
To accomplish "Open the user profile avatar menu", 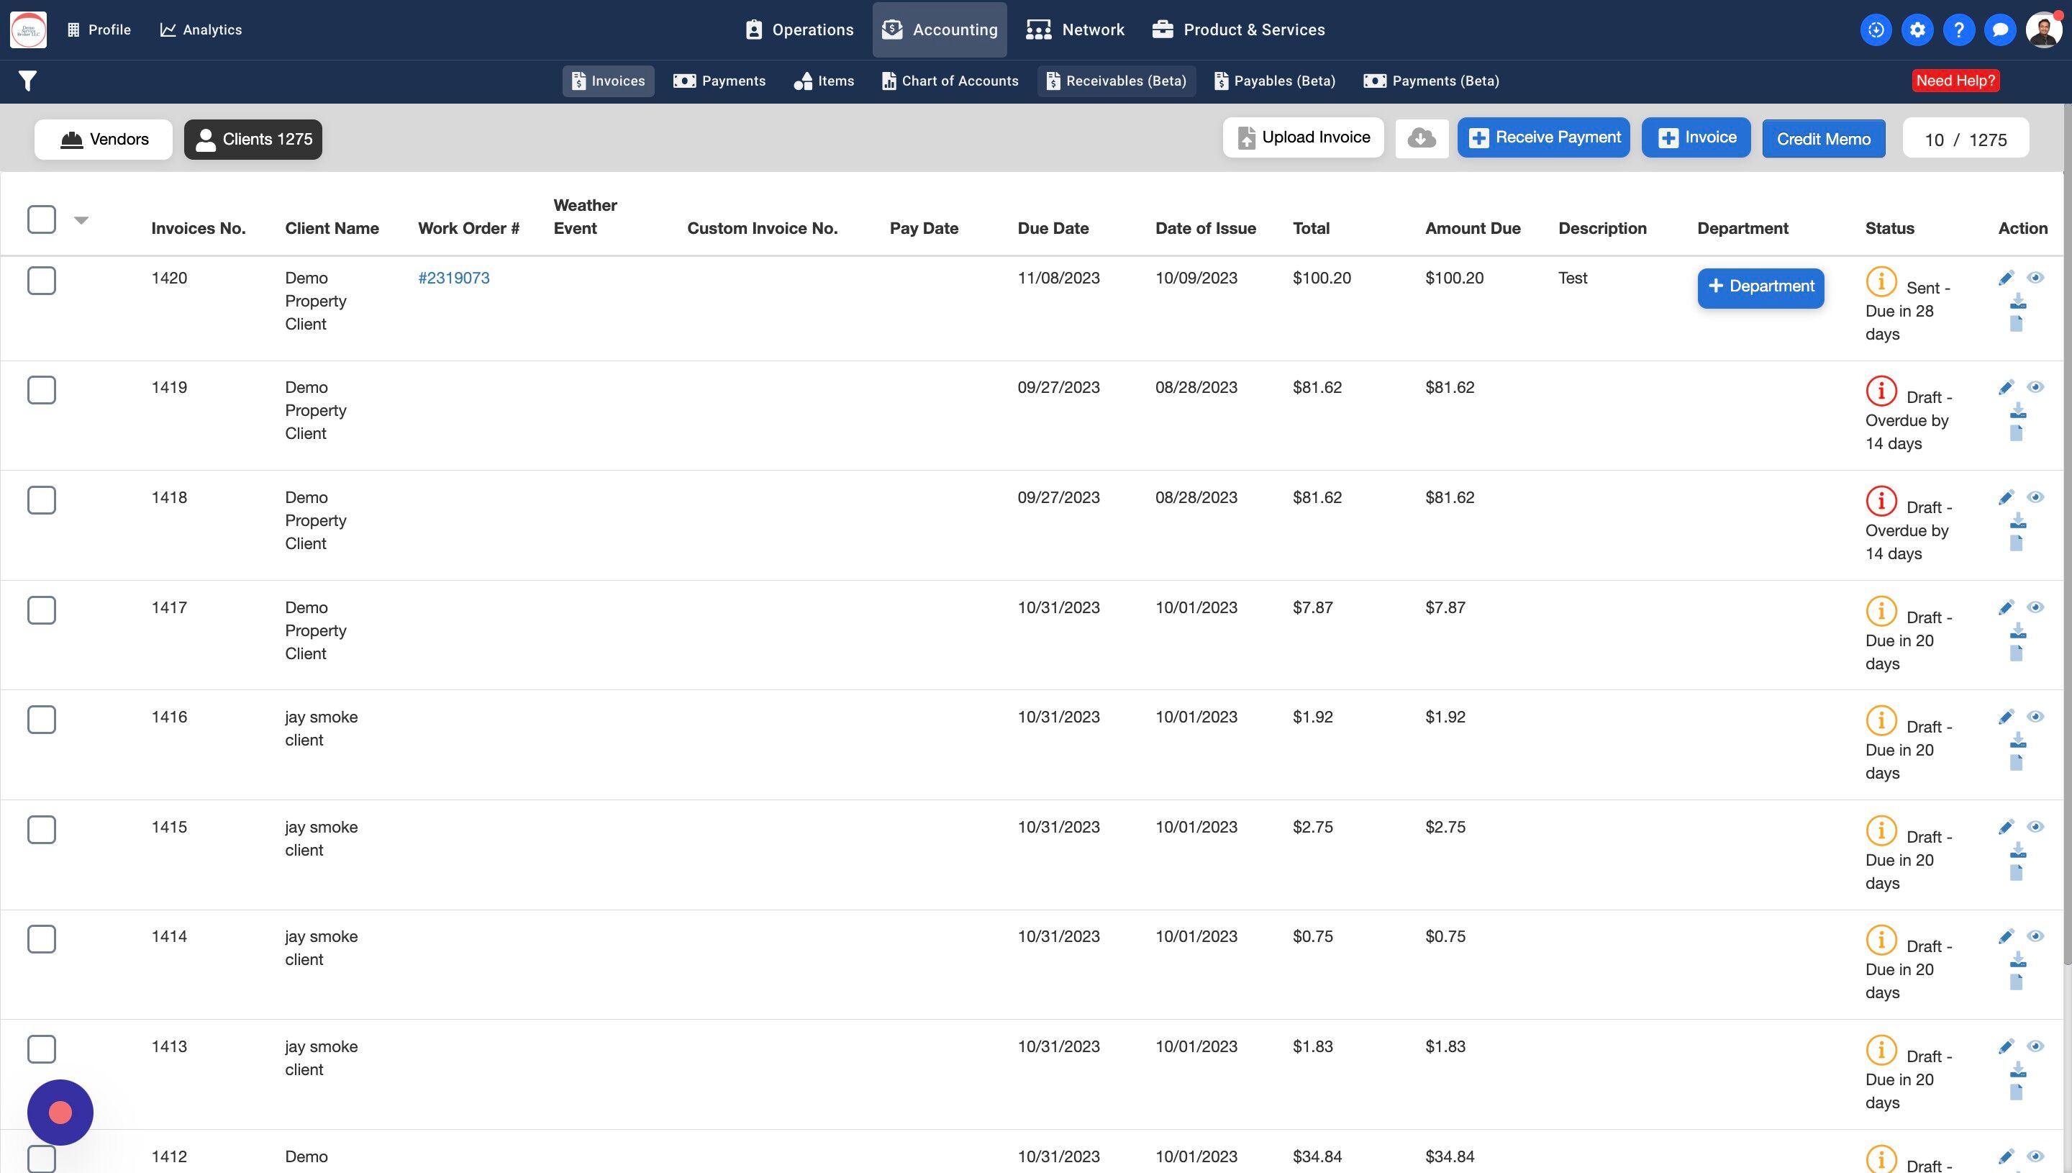I will [2043, 30].
